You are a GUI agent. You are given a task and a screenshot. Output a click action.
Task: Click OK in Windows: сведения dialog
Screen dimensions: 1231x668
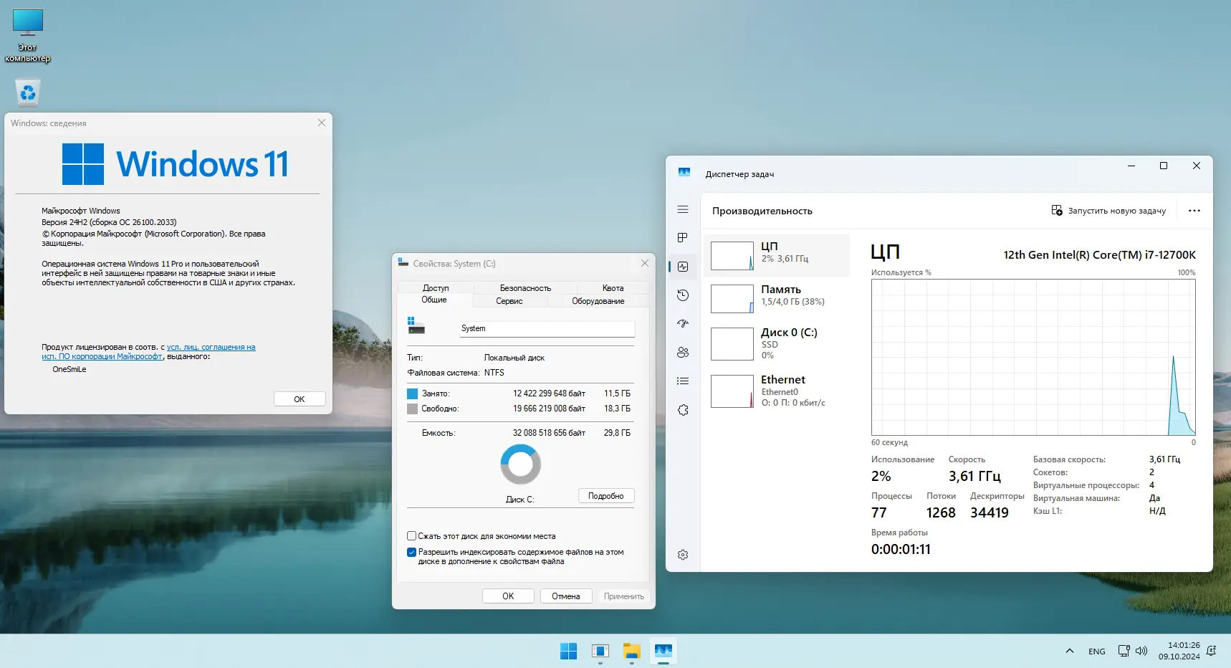click(x=300, y=399)
